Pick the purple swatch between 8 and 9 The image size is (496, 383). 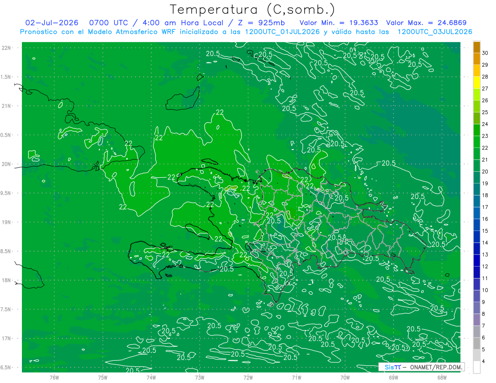coord(477,308)
